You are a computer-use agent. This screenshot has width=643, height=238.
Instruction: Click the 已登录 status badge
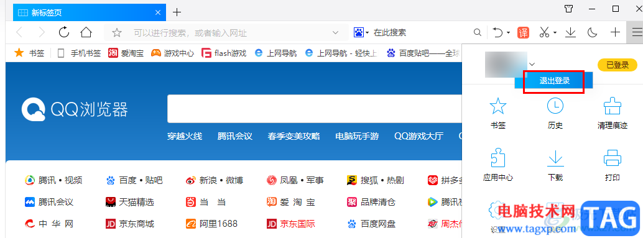(x=618, y=65)
